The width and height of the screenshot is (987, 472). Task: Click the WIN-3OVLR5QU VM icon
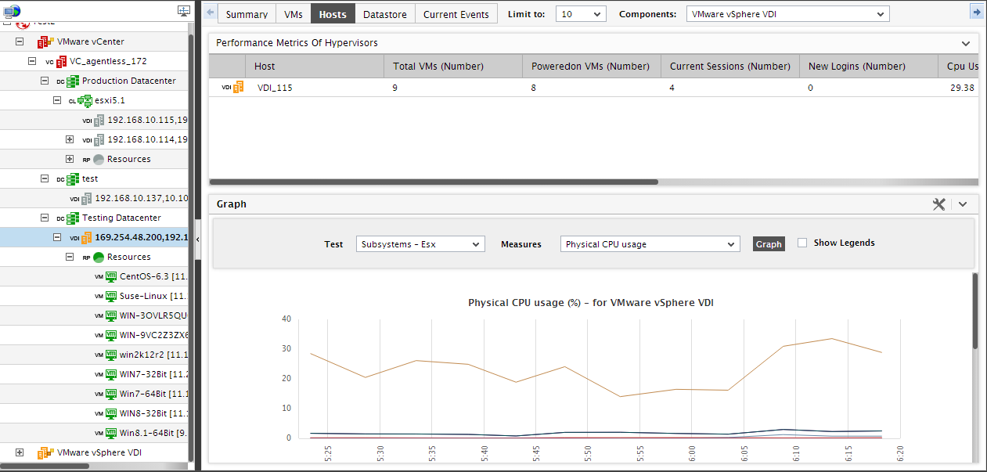(111, 315)
